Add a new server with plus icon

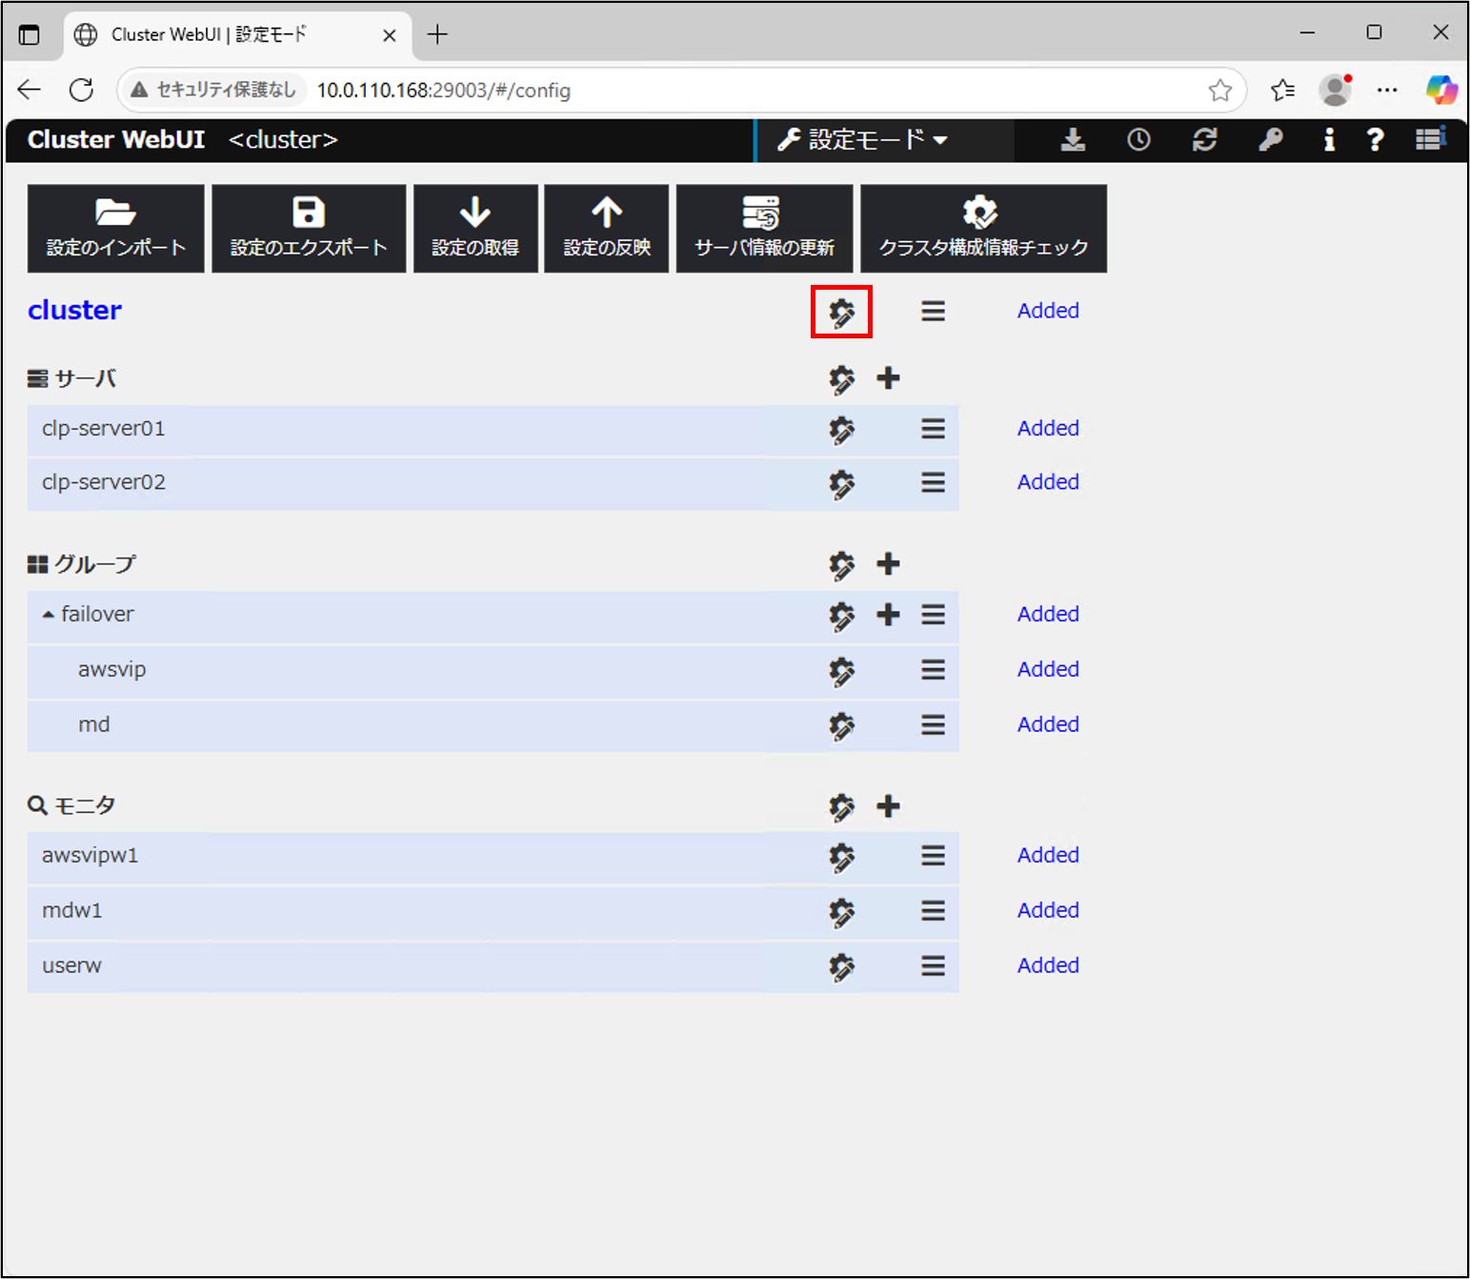tap(888, 378)
